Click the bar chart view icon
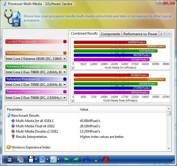 pyautogui.click(x=42, y=159)
